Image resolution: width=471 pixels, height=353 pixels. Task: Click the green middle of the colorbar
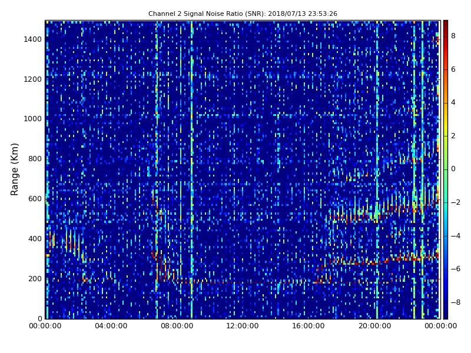pyautogui.click(x=446, y=169)
